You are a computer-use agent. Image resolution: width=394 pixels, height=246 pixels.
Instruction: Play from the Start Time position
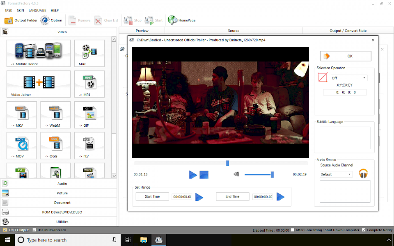point(199,197)
